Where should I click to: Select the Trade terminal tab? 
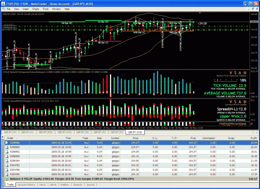click(10, 184)
